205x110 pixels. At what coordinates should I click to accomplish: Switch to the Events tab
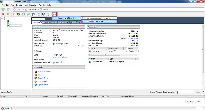(x=73, y=22)
